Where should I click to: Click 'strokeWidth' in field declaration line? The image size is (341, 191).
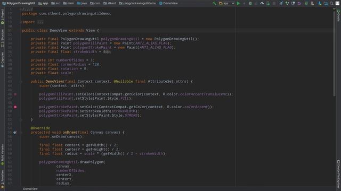(x=85, y=52)
